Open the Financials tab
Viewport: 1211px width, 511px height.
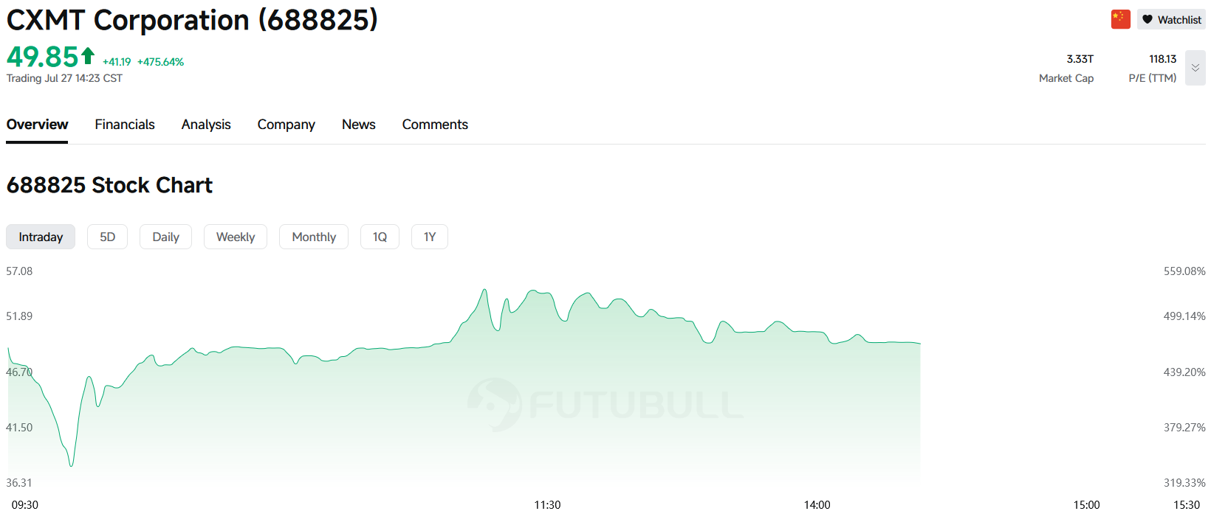[x=125, y=125]
